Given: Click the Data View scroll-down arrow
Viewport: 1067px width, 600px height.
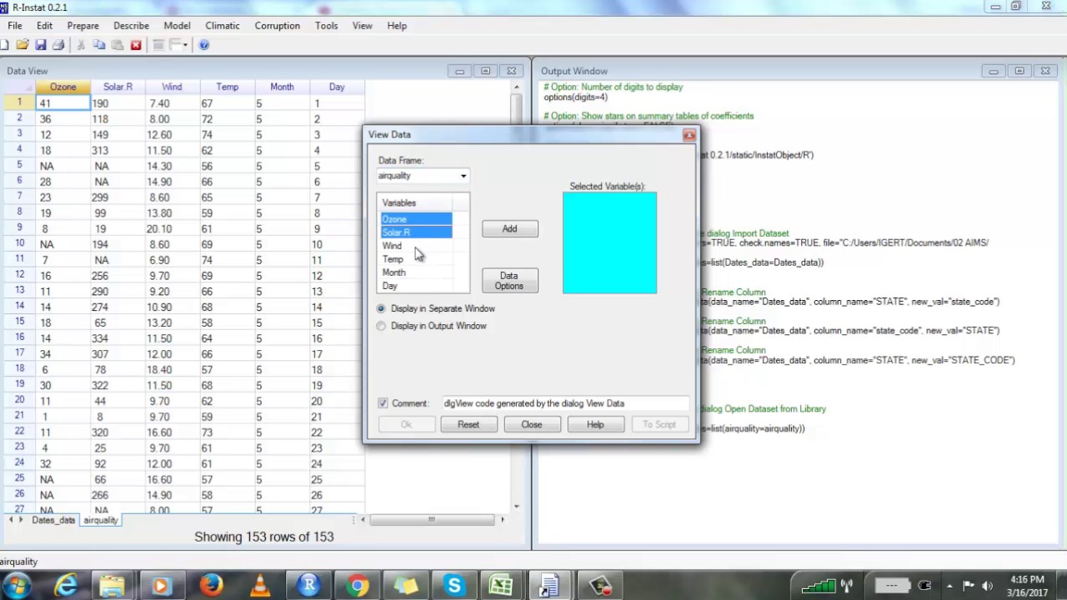Looking at the screenshot, I should [517, 506].
